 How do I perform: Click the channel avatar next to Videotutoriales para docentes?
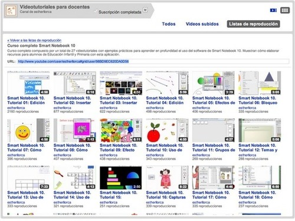coord(11,11)
